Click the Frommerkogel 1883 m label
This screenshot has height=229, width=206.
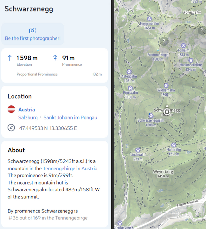click(x=158, y=57)
